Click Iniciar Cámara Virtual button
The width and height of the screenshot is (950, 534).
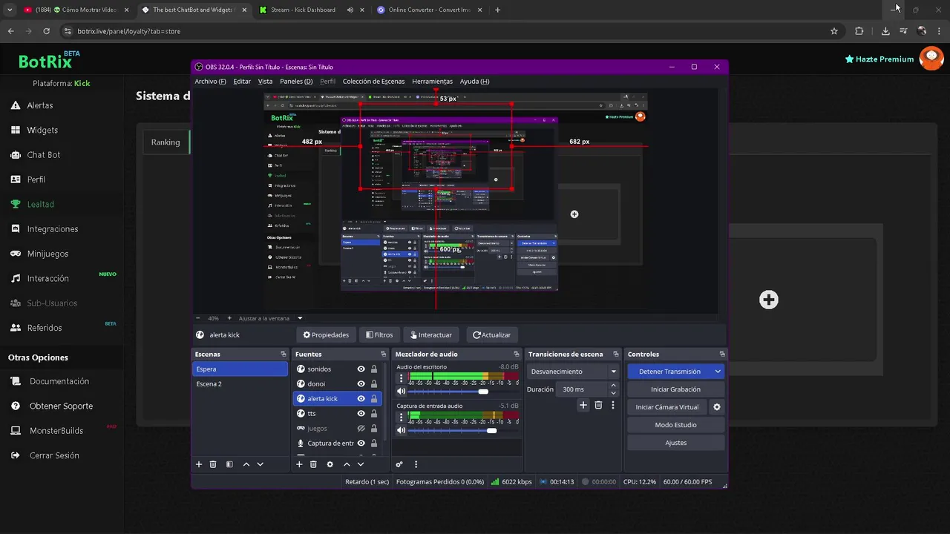(667, 407)
